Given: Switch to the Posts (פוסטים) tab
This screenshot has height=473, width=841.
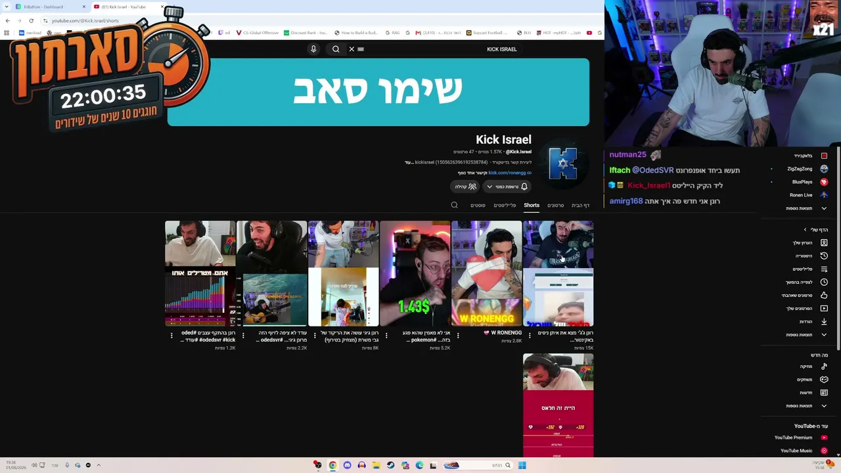Looking at the screenshot, I should point(478,205).
